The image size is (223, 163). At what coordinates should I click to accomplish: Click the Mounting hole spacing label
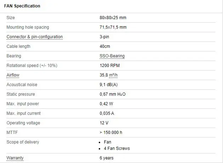click(x=28, y=27)
